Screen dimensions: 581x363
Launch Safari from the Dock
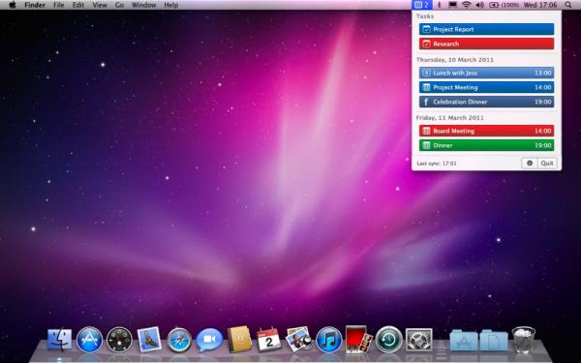point(179,340)
